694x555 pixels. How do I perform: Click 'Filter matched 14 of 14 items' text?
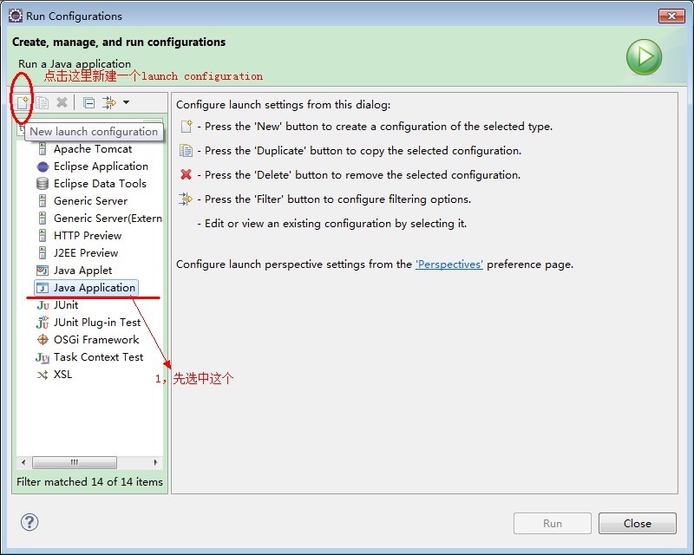89,481
